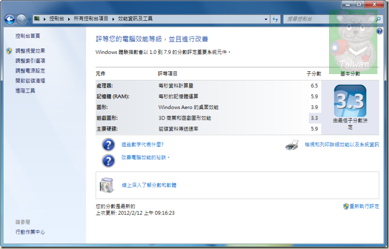Click the software box icon
This screenshot has width=389, height=249.
pyautogui.click(x=107, y=185)
